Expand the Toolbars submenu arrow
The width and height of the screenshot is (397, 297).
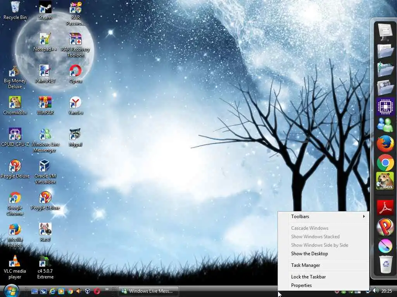[364, 217]
